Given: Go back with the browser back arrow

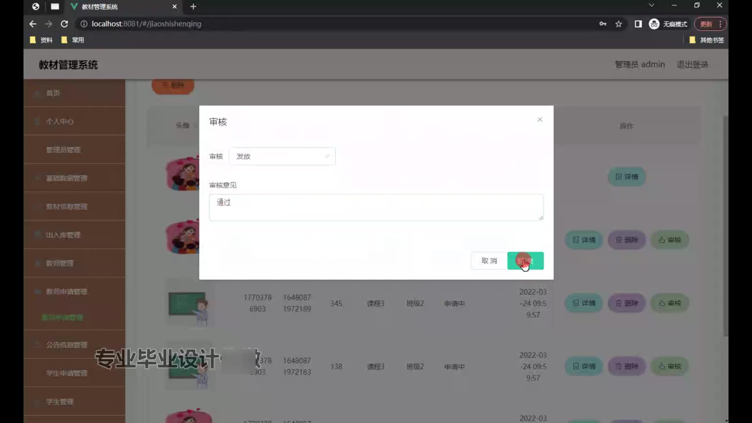Looking at the screenshot, I should coord(33,24).
